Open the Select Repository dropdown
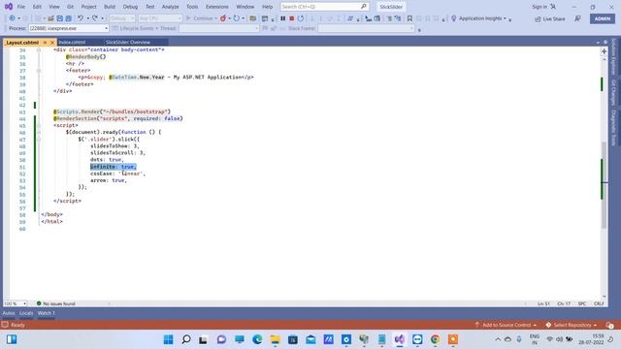Image resolution: width=621 pixels, height=349 pixels. (x=572, y=325)
